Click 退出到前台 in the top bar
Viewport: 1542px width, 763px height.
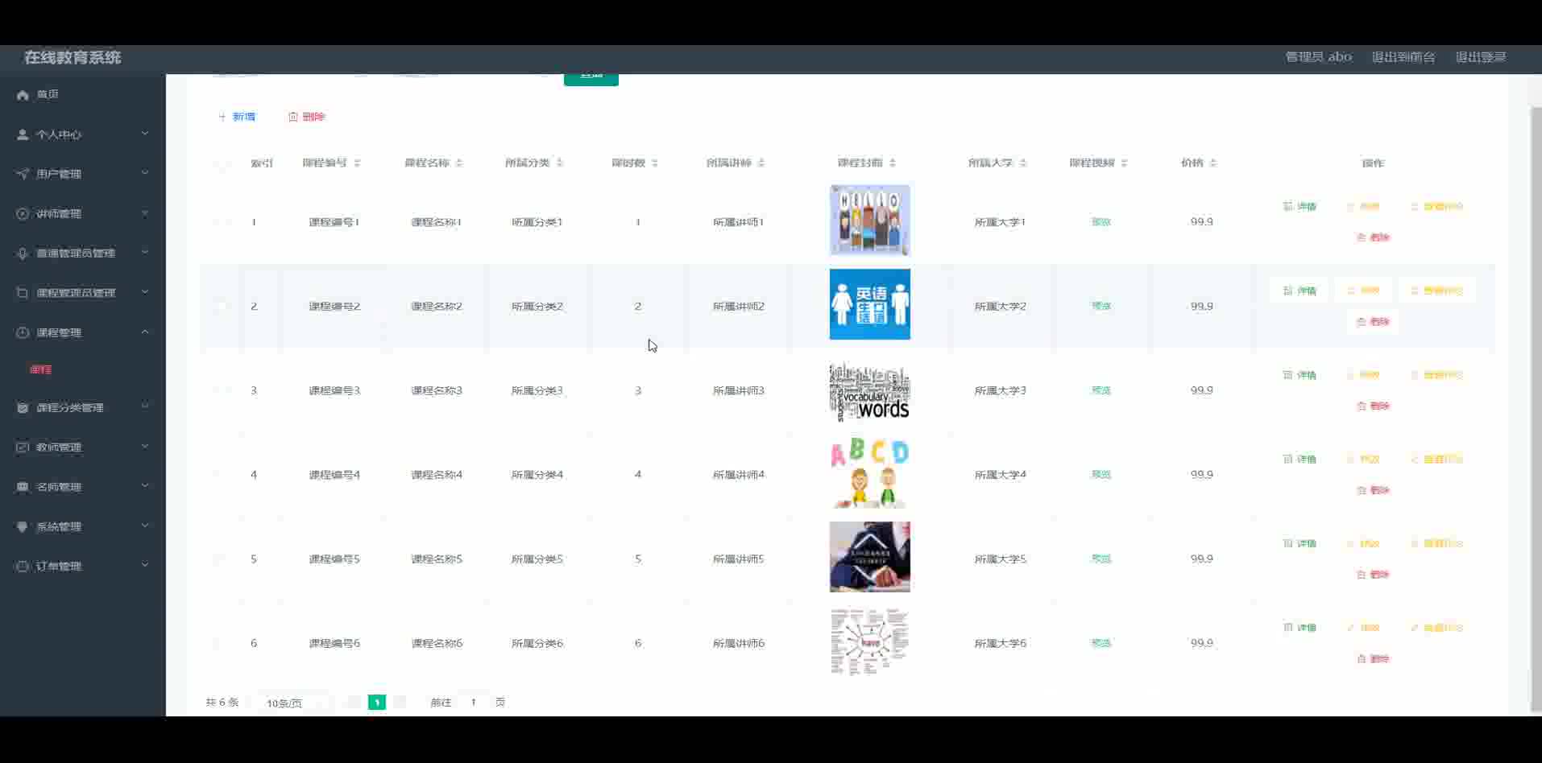pos(1403,57)
